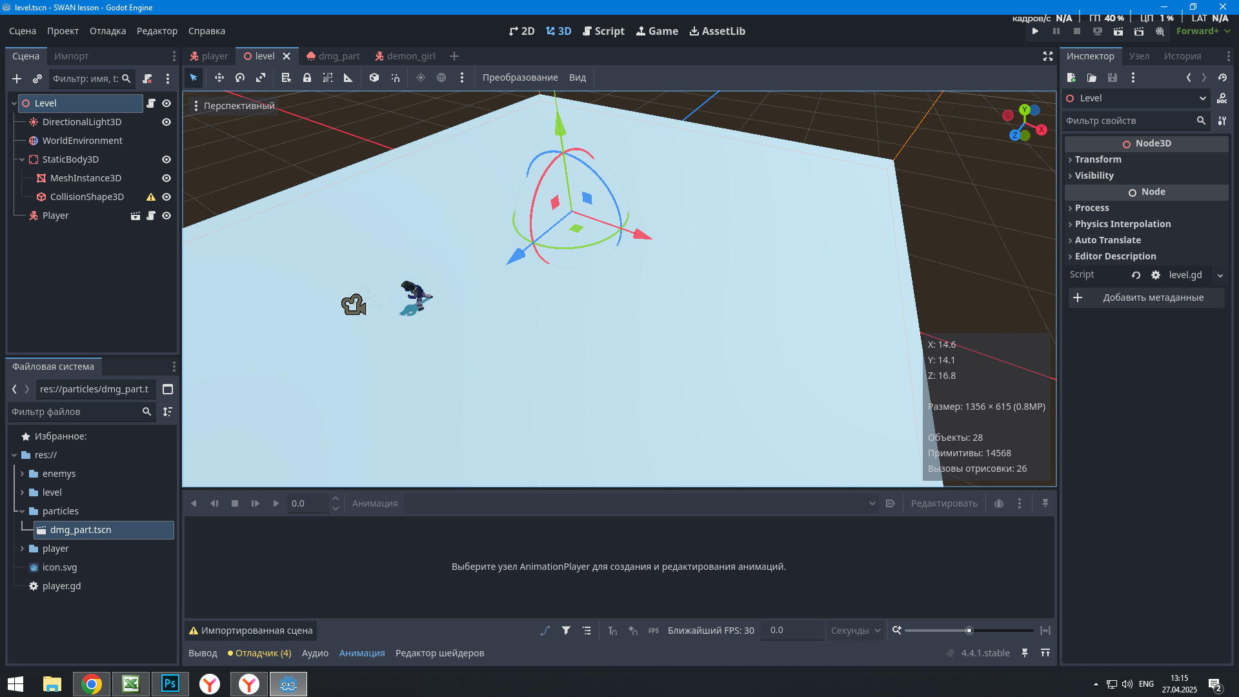
Task: Open Inspector object history icon
Action: click(1222, 77)
